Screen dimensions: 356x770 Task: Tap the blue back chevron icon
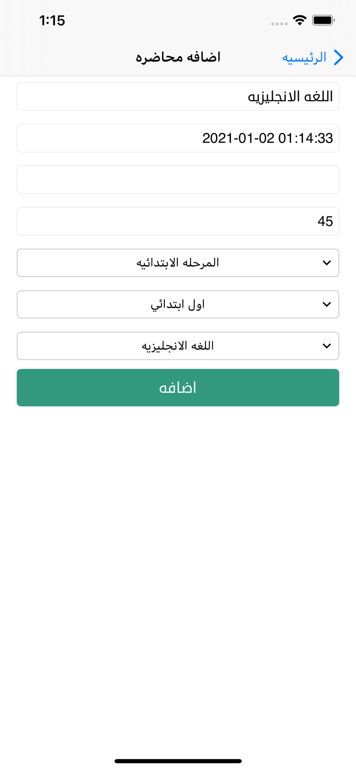338,57
